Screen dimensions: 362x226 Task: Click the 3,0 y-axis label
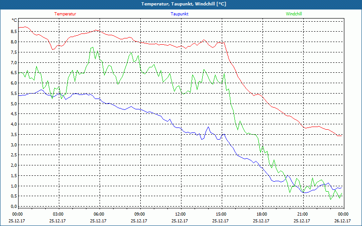point(14,145)
